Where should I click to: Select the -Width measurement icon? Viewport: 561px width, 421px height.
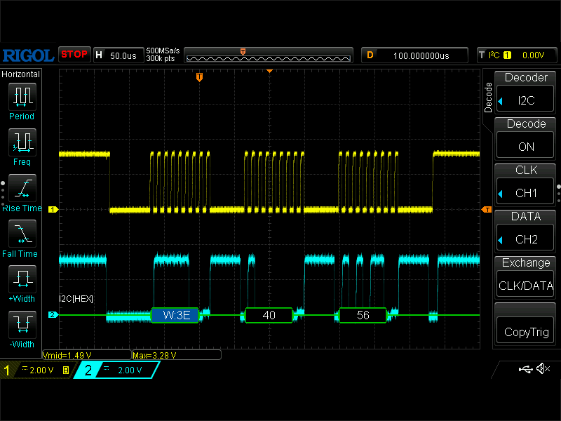pyautogui.click(x=22, y=325)
